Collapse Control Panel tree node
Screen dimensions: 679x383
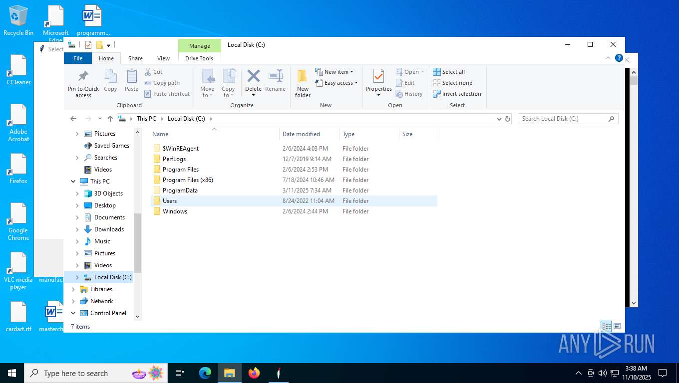coord(73,313)
